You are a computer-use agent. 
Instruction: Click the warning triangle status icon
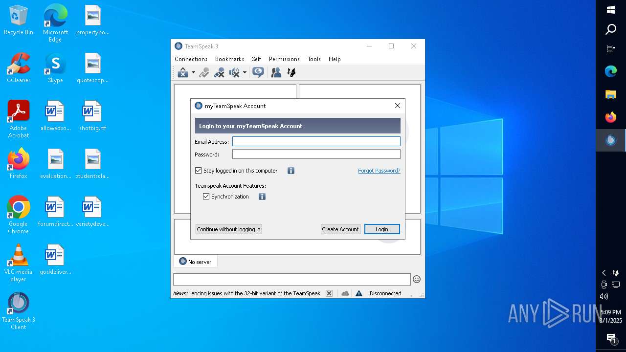tap(359, 293)
